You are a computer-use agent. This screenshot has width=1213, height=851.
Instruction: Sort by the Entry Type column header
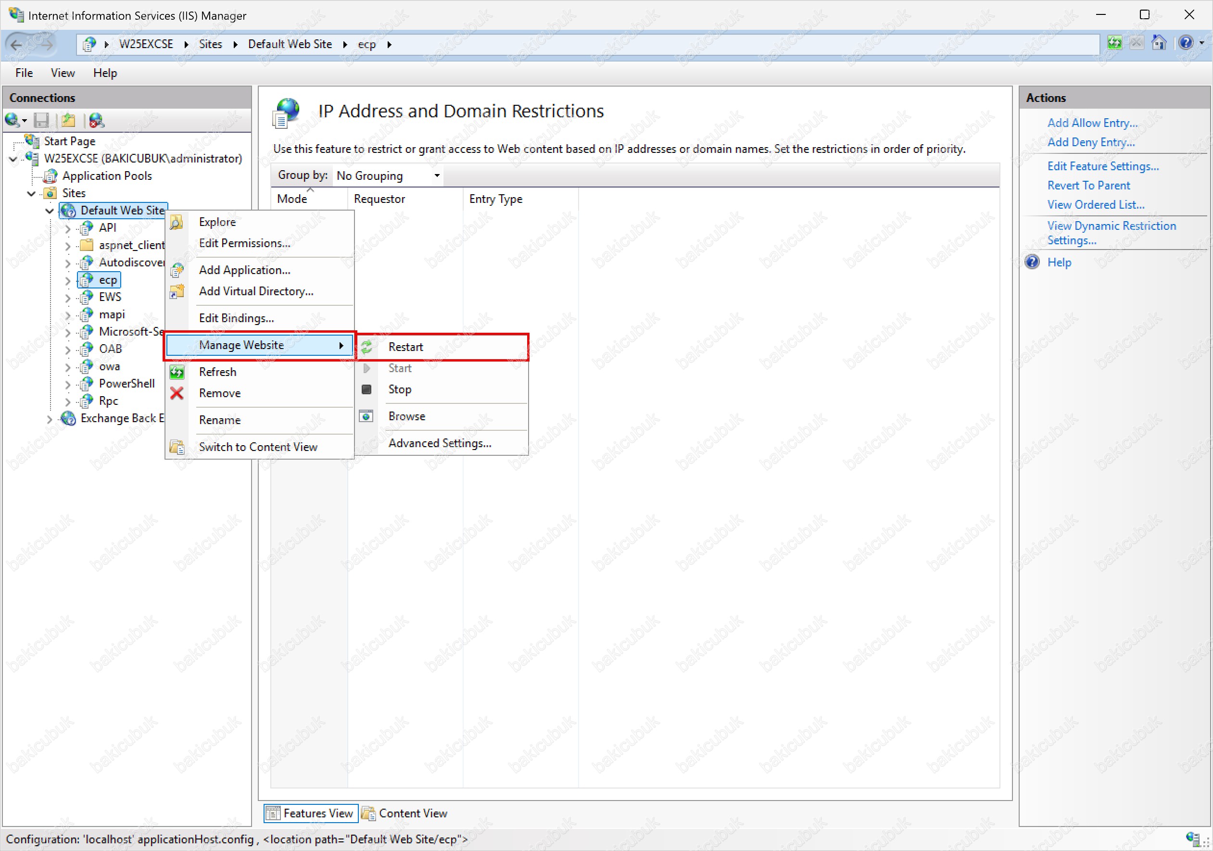tap(520, 199)
